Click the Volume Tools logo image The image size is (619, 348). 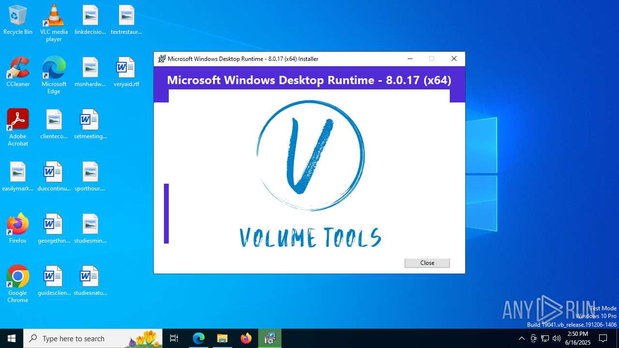[310, 174]
